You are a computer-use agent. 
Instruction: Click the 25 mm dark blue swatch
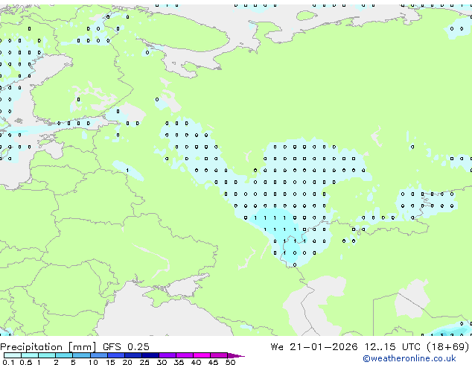[x=150, y=355]
